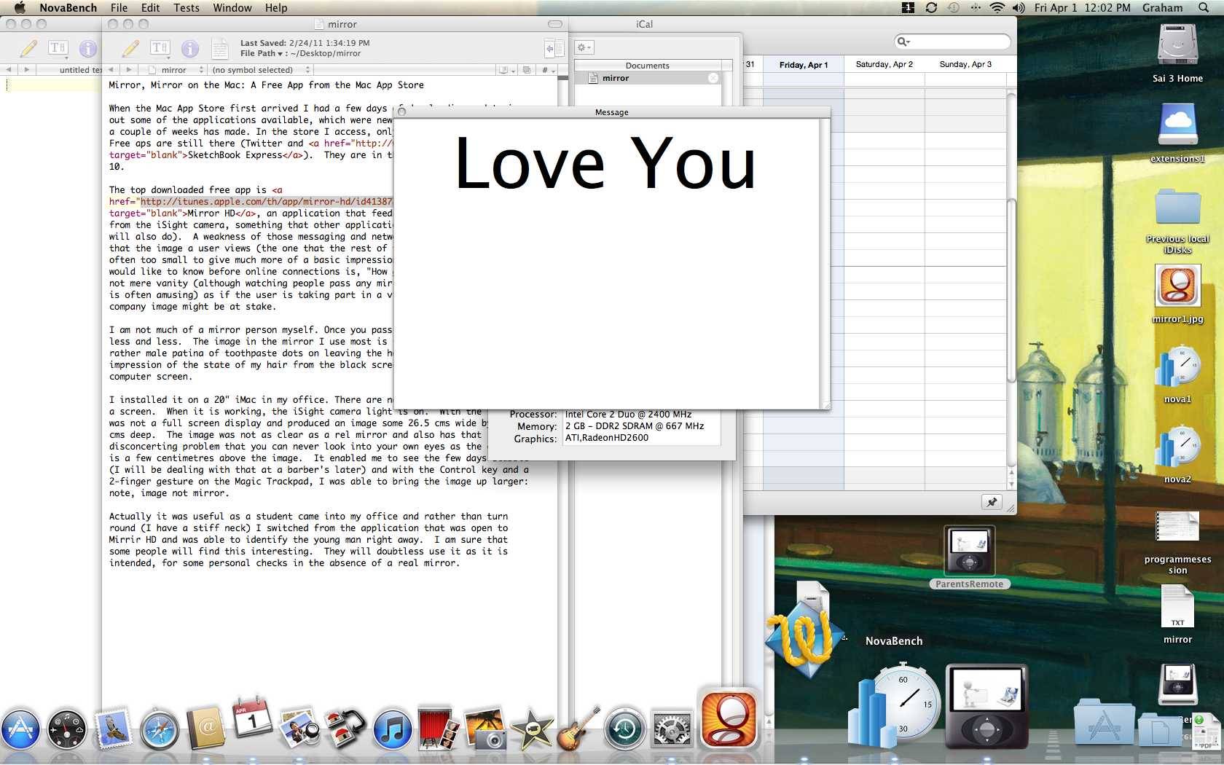The width and height of the screenshot is (1224, 765).
Task: Click the document icon beside Last Saved
Action: pos(220,48)
